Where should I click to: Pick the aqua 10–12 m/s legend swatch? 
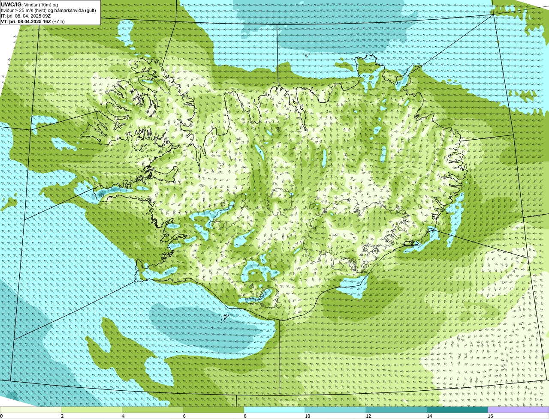tap(335, 410)
